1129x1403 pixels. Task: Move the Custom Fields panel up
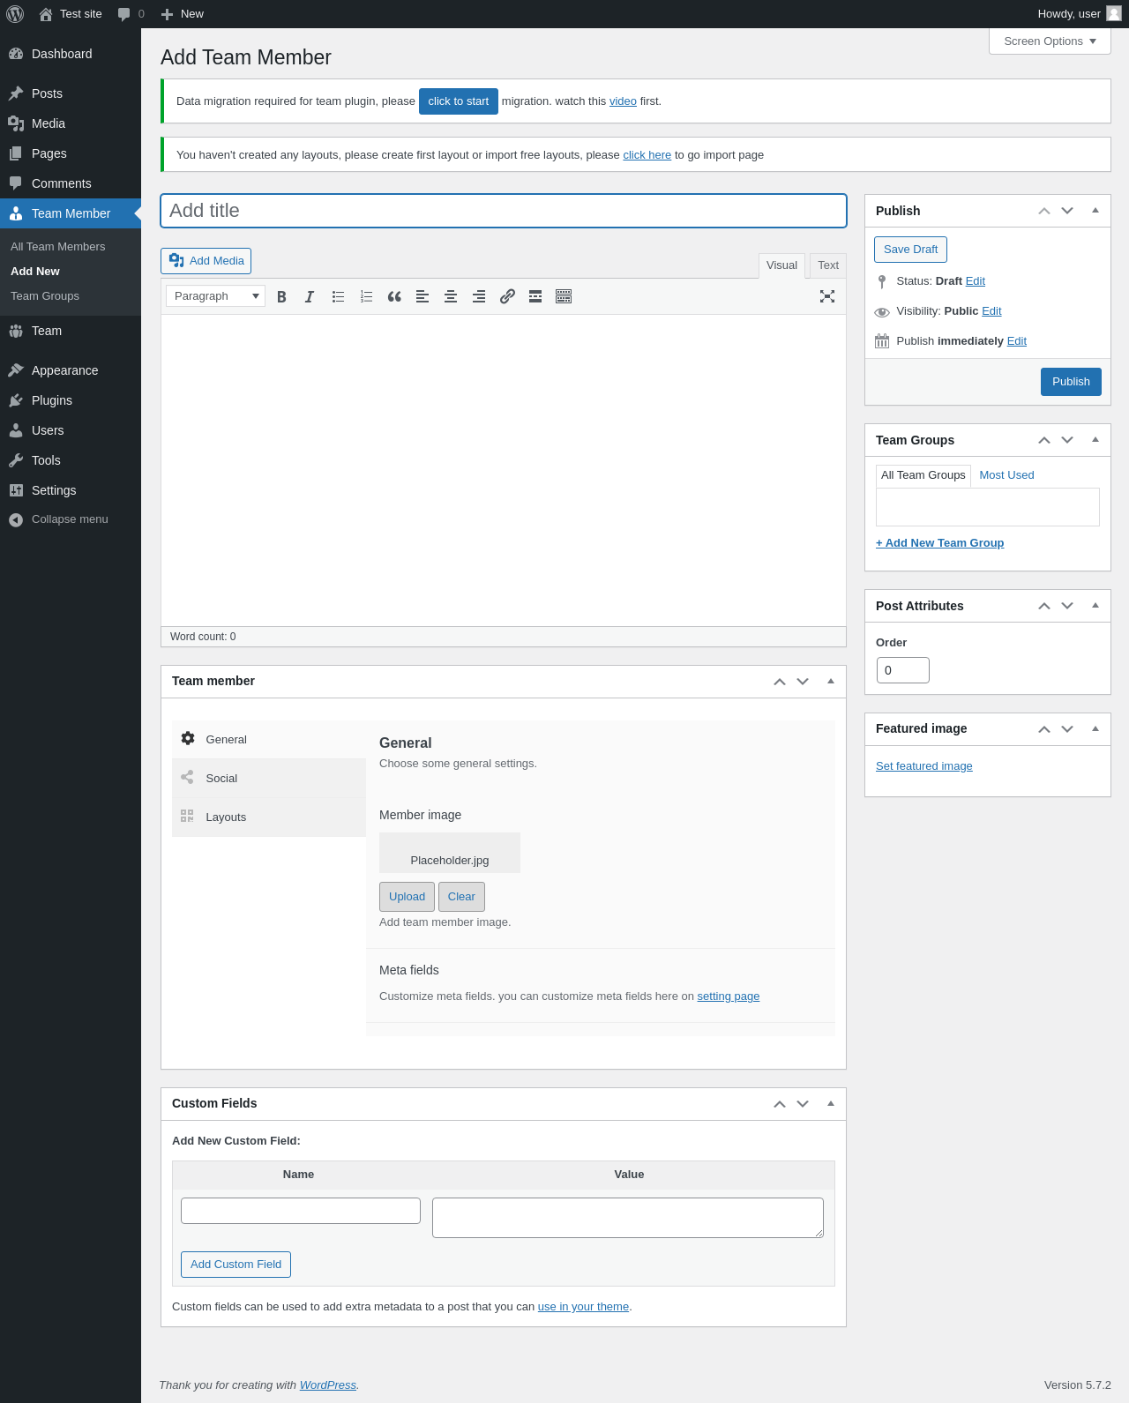(x=780, y=1104)
